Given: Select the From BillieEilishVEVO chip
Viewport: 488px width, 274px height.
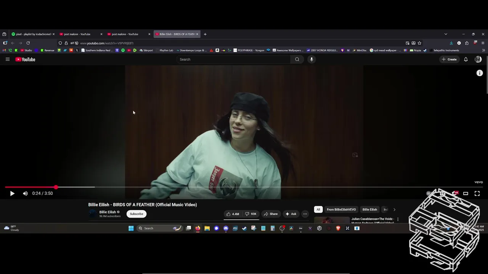Looking at the screenshot, I should click(341, 209).
